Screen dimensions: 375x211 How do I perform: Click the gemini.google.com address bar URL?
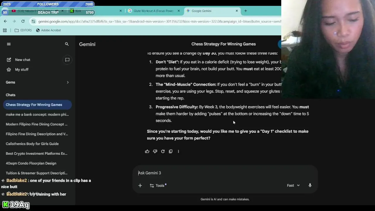click(159, 21)
